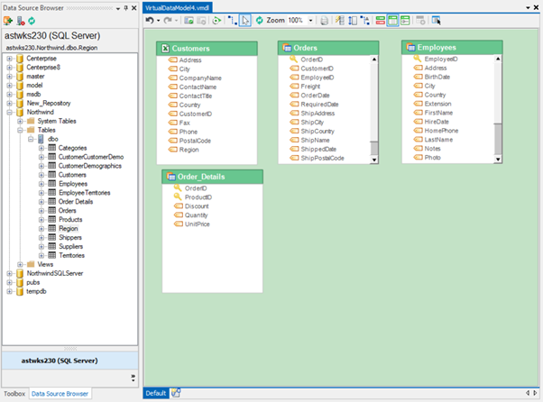Click the remove data source icon
Screen dimensions: 543x402
pyautogui.click(x=20, y=19)
